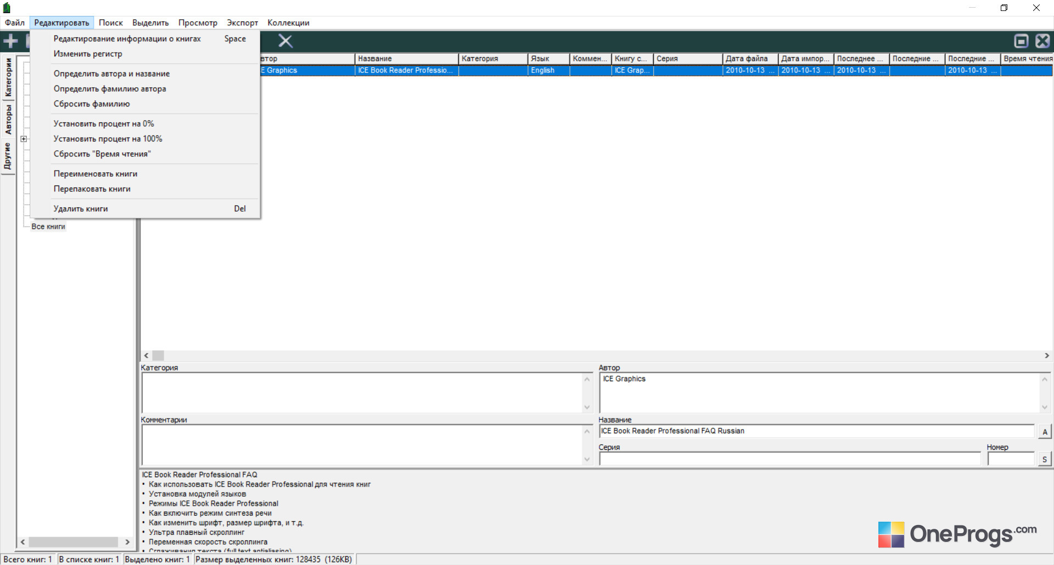Choose Сбросить "Время чтения"
This screenshot has width=1054, height=565.
pos(145,154)
